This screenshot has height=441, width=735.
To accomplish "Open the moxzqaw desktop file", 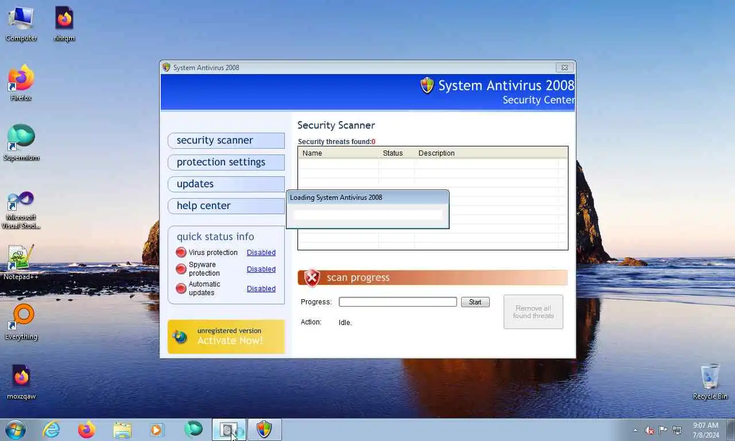I will tap(21, 382).
